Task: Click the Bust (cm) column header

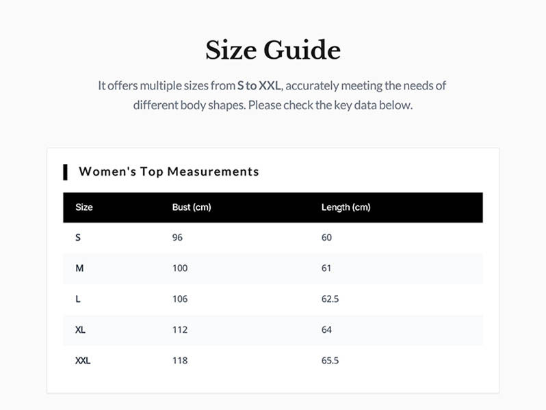Action: click(192, 207)
